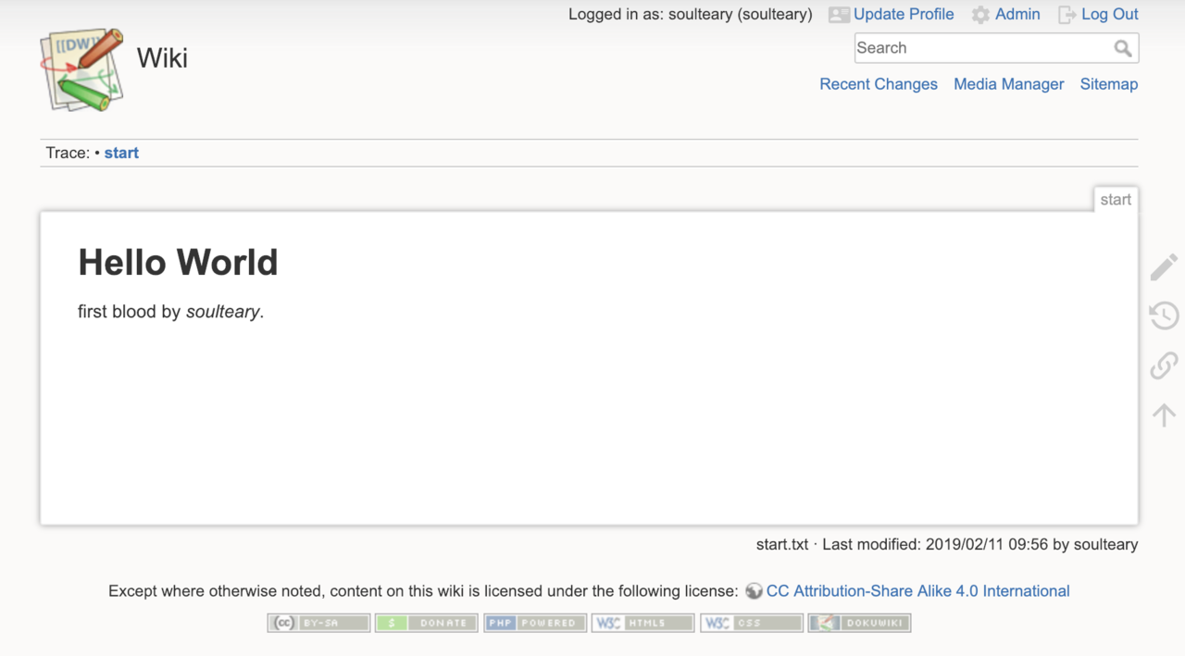Click the DokuWiki logo image
This screenshot has width=1185, height=656.
(x=82, y=69)
